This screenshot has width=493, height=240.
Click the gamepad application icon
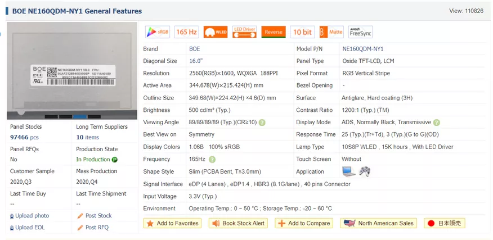pos(365,171)
